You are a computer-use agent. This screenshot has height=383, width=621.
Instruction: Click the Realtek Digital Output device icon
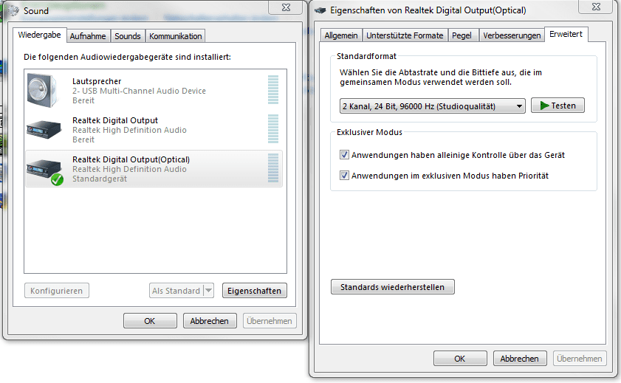pos(44,129)
